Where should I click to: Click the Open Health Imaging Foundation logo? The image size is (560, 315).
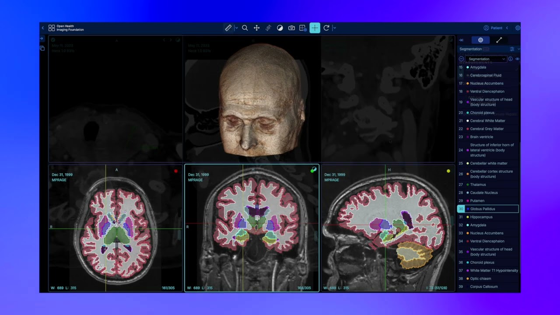tap(66, 28)
